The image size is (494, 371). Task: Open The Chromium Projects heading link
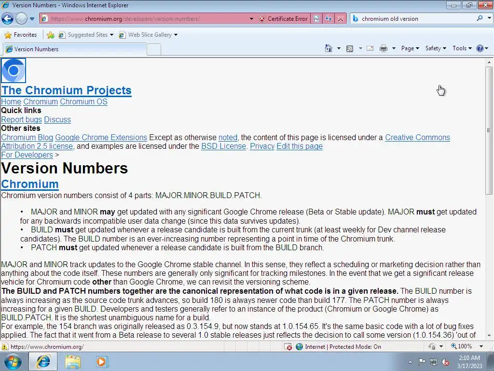tap(66, 90)
